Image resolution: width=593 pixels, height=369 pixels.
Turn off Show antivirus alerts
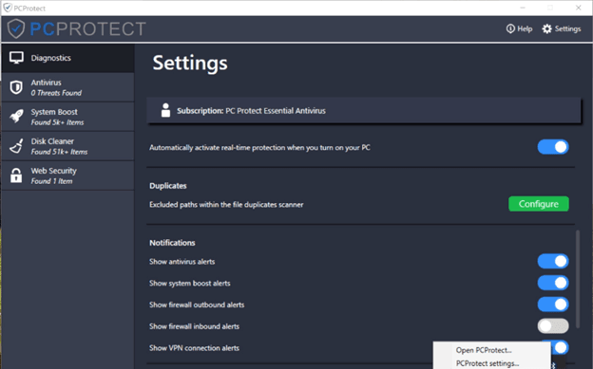tap(553, 261)
